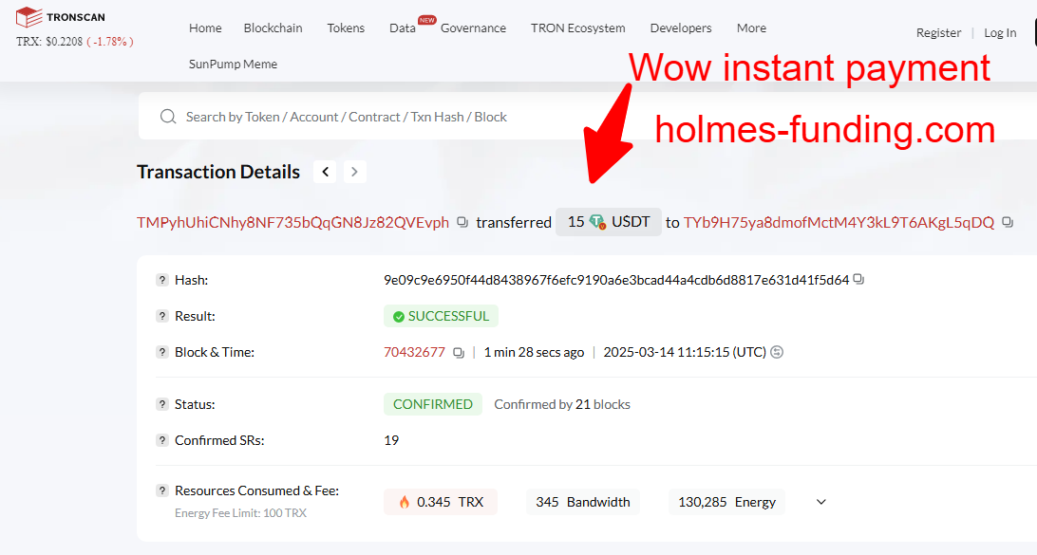Click the Register link

click(938, 32)
